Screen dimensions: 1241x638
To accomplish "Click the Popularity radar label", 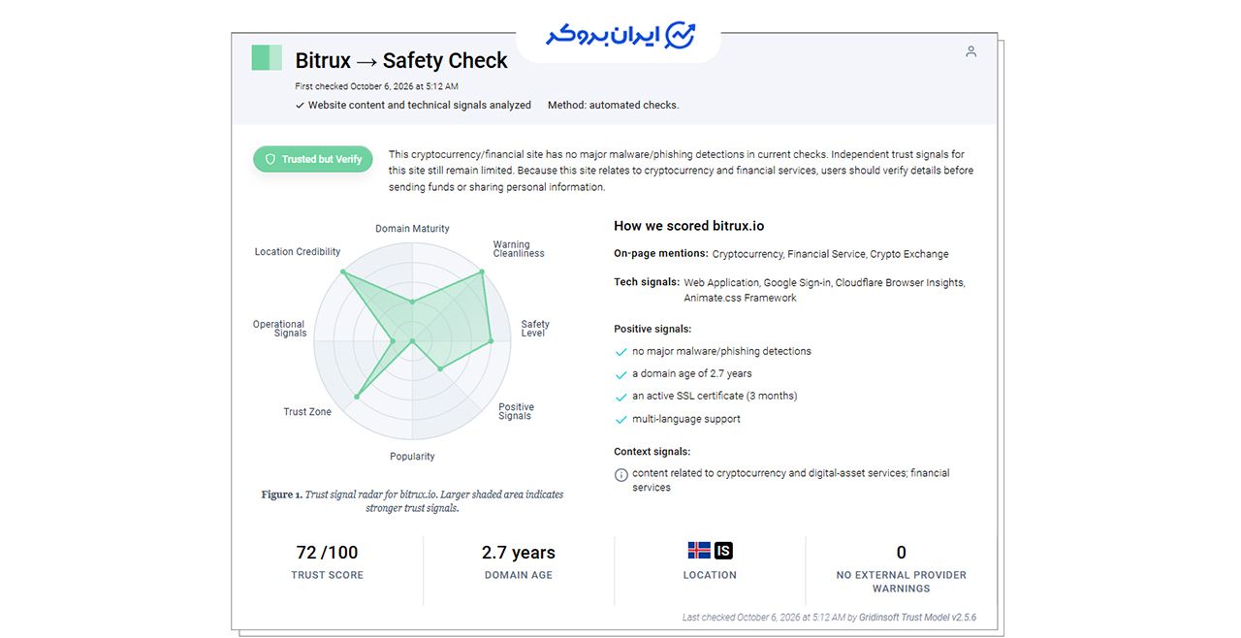I will tap(412, 457).
